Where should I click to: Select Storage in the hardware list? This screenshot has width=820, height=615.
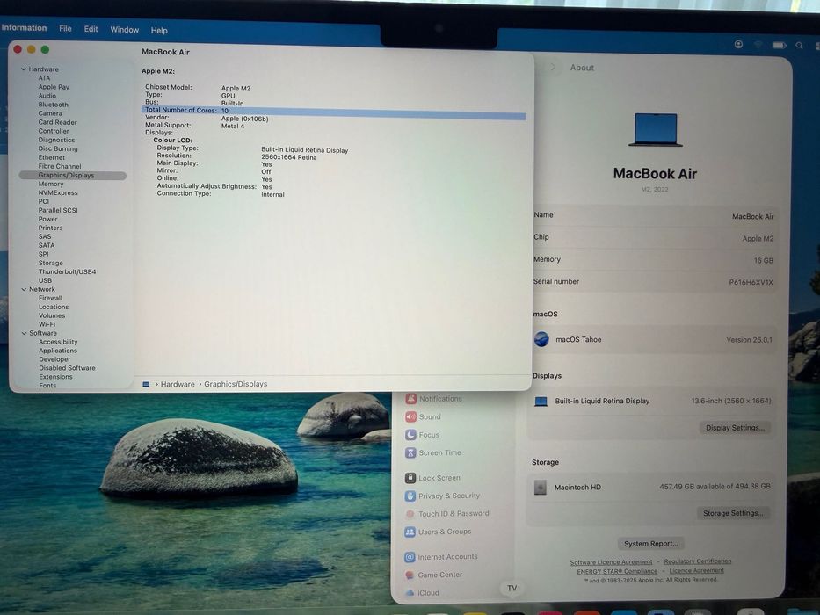(50, 263)
